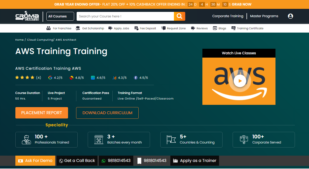Viewport: 309px width, 169px height.
Task: Click the AWS Training Training title
Action: [x=61, y=51]
